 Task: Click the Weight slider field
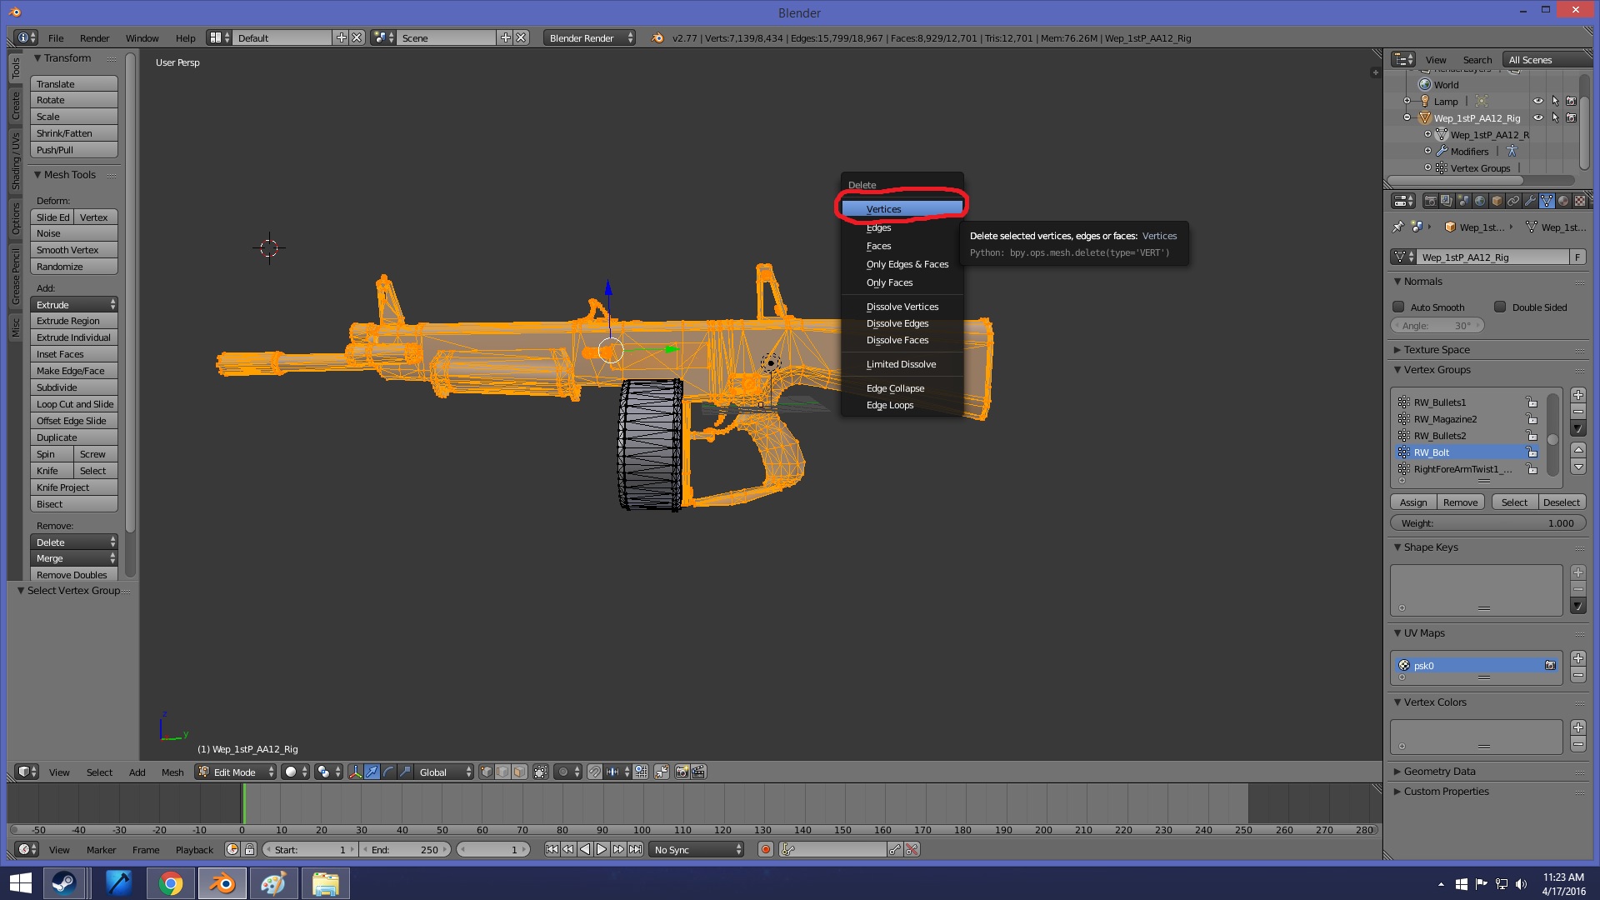(x=1487, y=523)
